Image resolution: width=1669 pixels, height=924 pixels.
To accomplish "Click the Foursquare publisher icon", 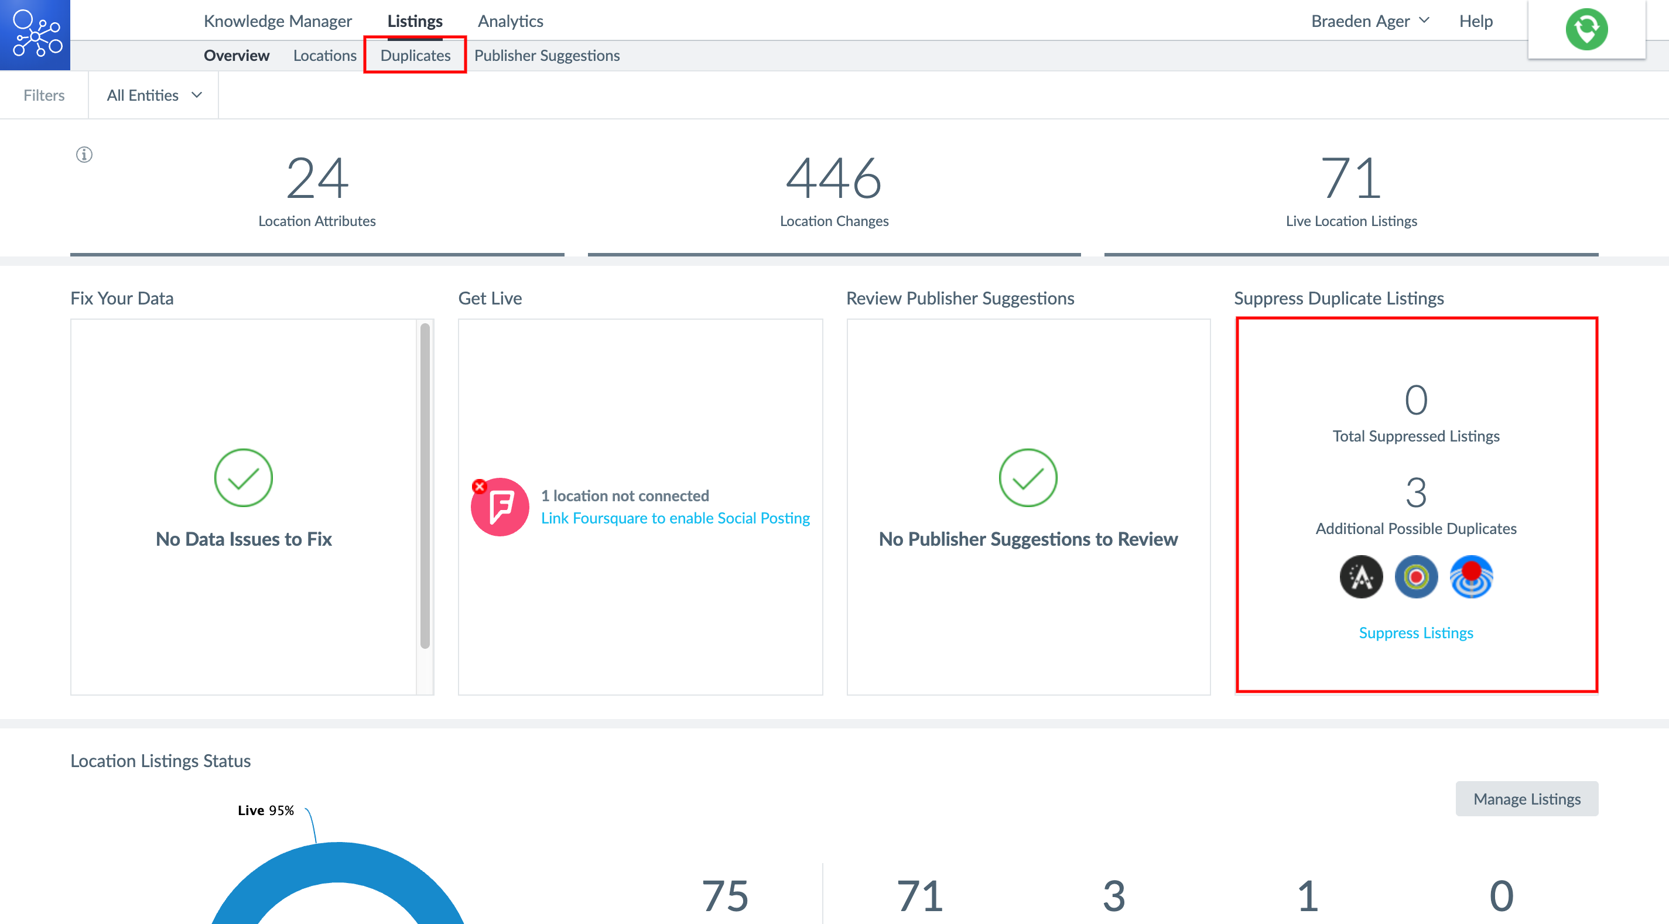I will pyautogui.click(x=500, y=507).
